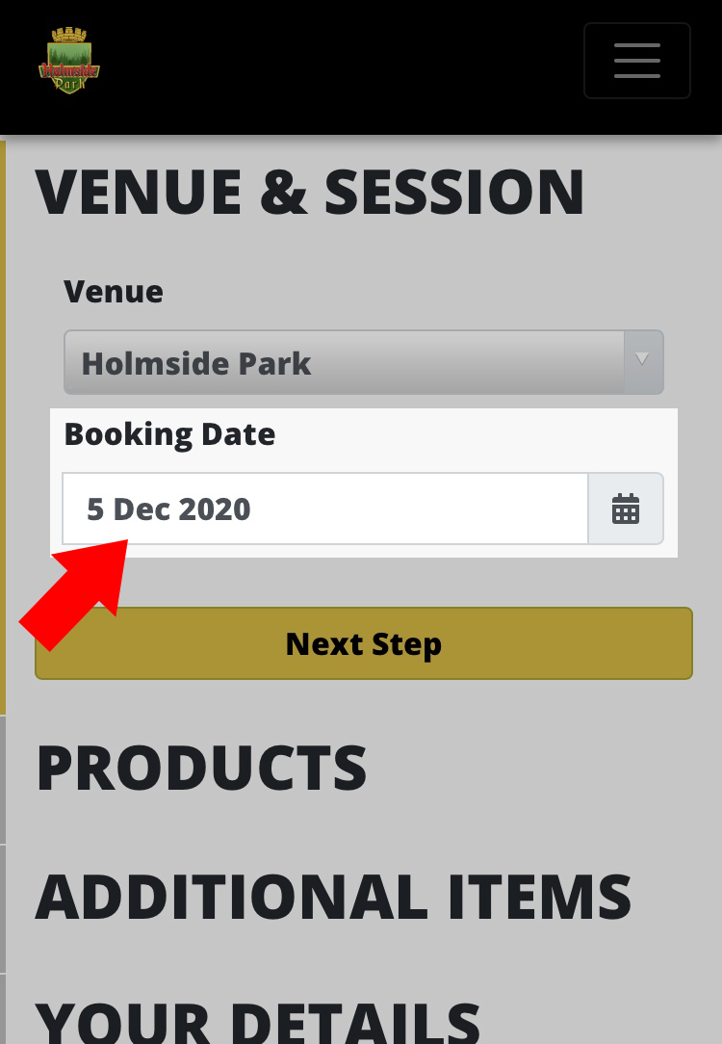Open the Holmside Park venue select box
The width and height of the screenshot is (722, 1044).
363,362
